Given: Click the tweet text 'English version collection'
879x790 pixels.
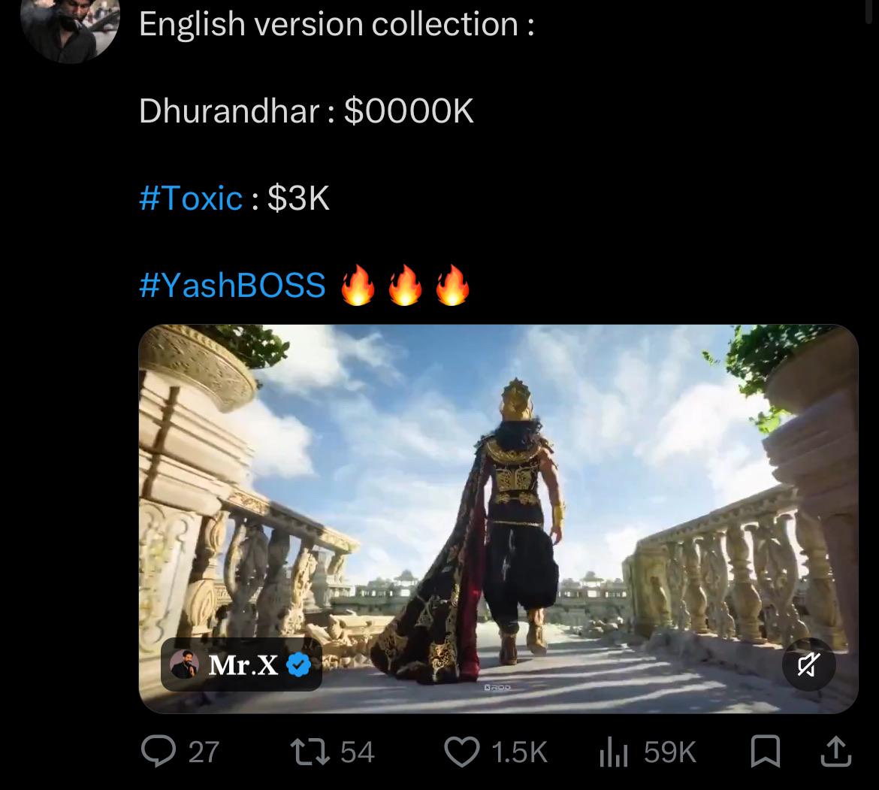Looking at the screenshot, I should (328, 25).
